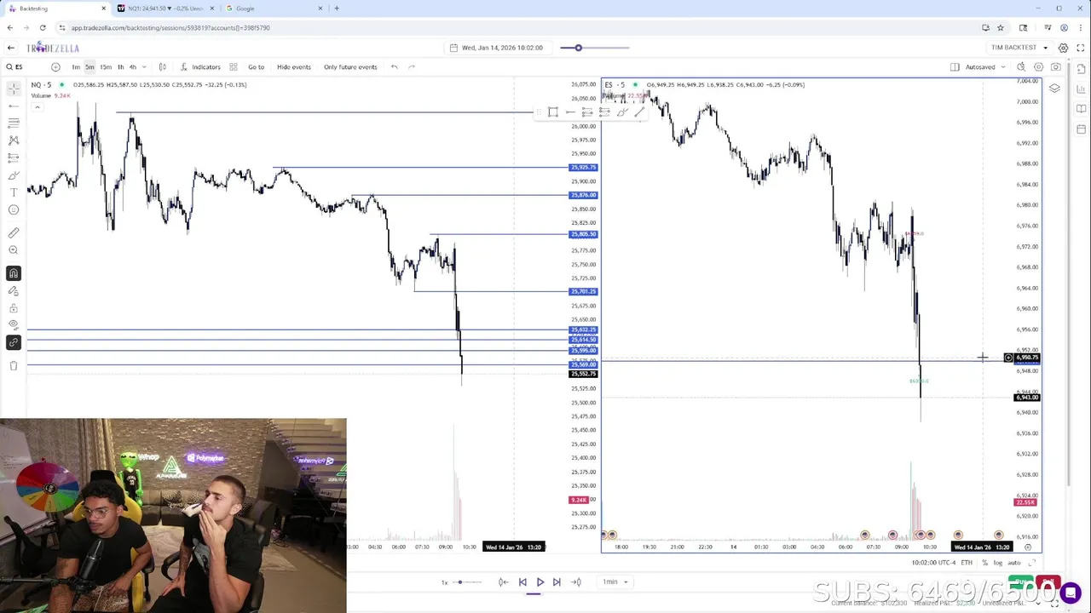Step back one bar in replay
The image size is (1091, 613).
click(522, 582)
